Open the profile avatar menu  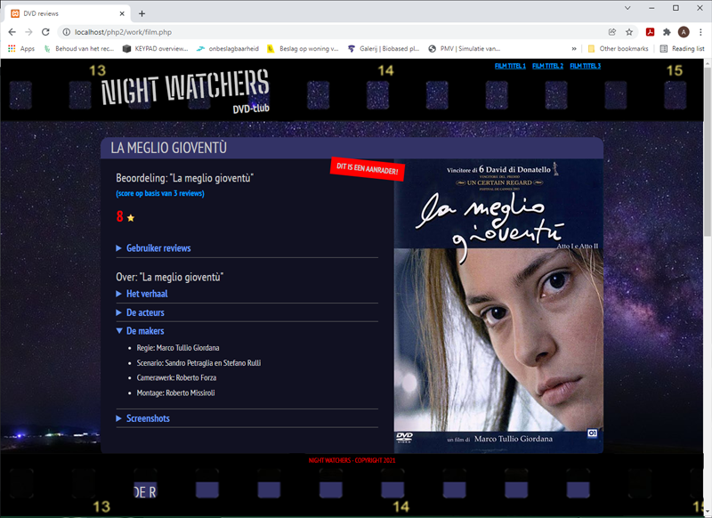684,32
